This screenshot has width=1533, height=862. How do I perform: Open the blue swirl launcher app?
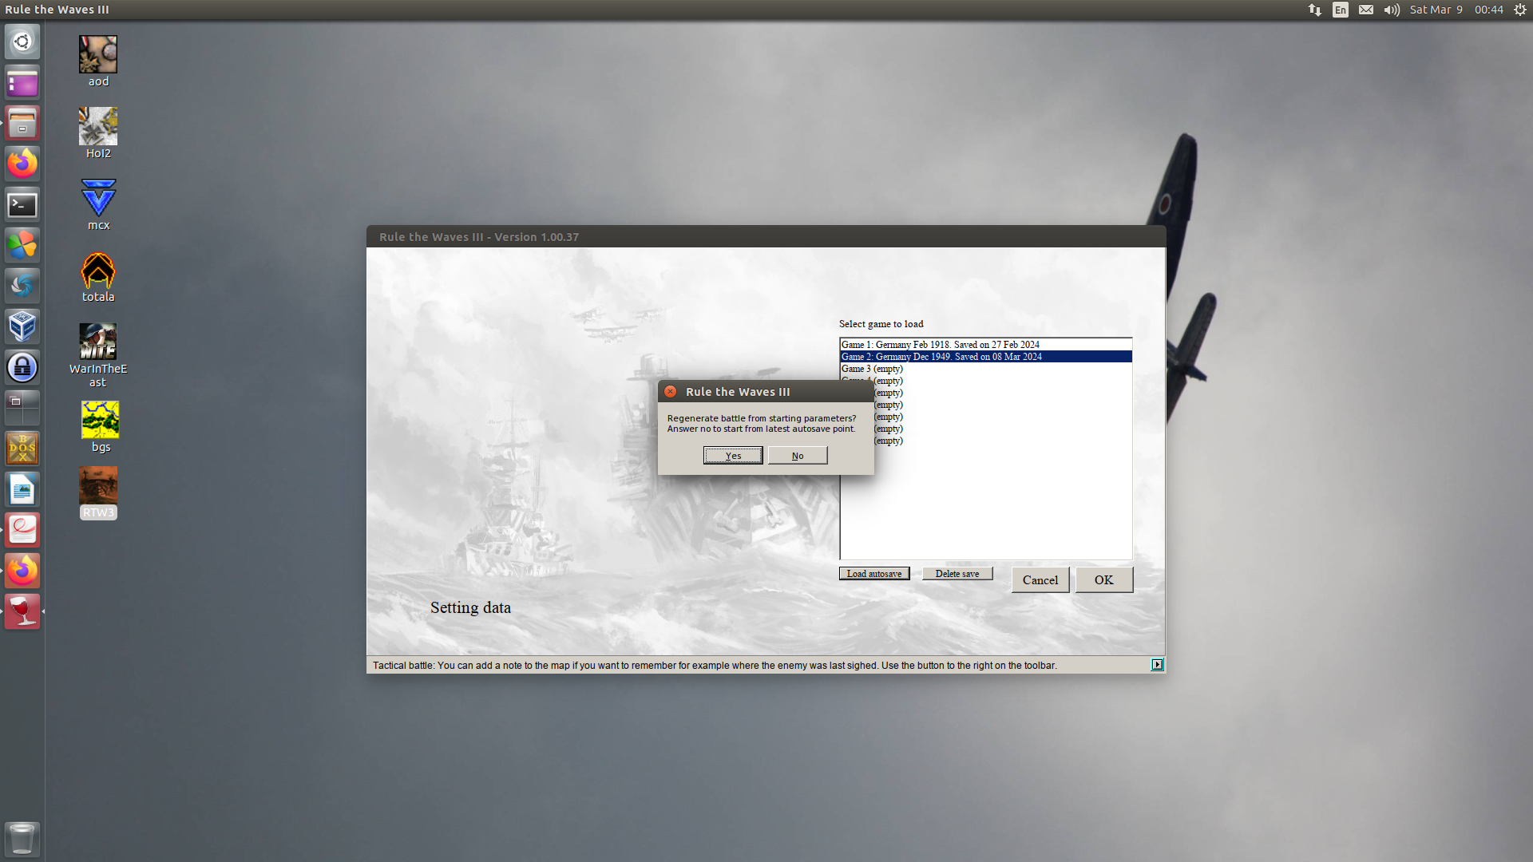(22, 286)
